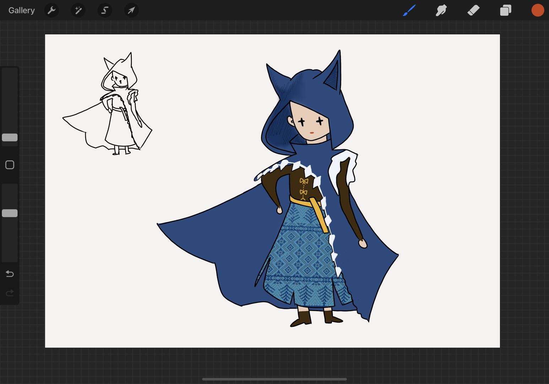Click the brush size slider handle

point(10,138)
